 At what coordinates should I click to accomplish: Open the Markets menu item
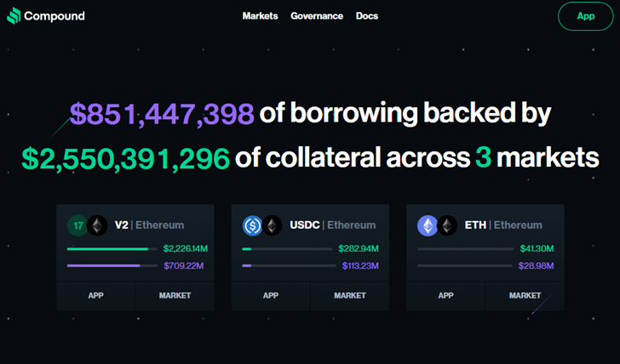tap(260, 16)
